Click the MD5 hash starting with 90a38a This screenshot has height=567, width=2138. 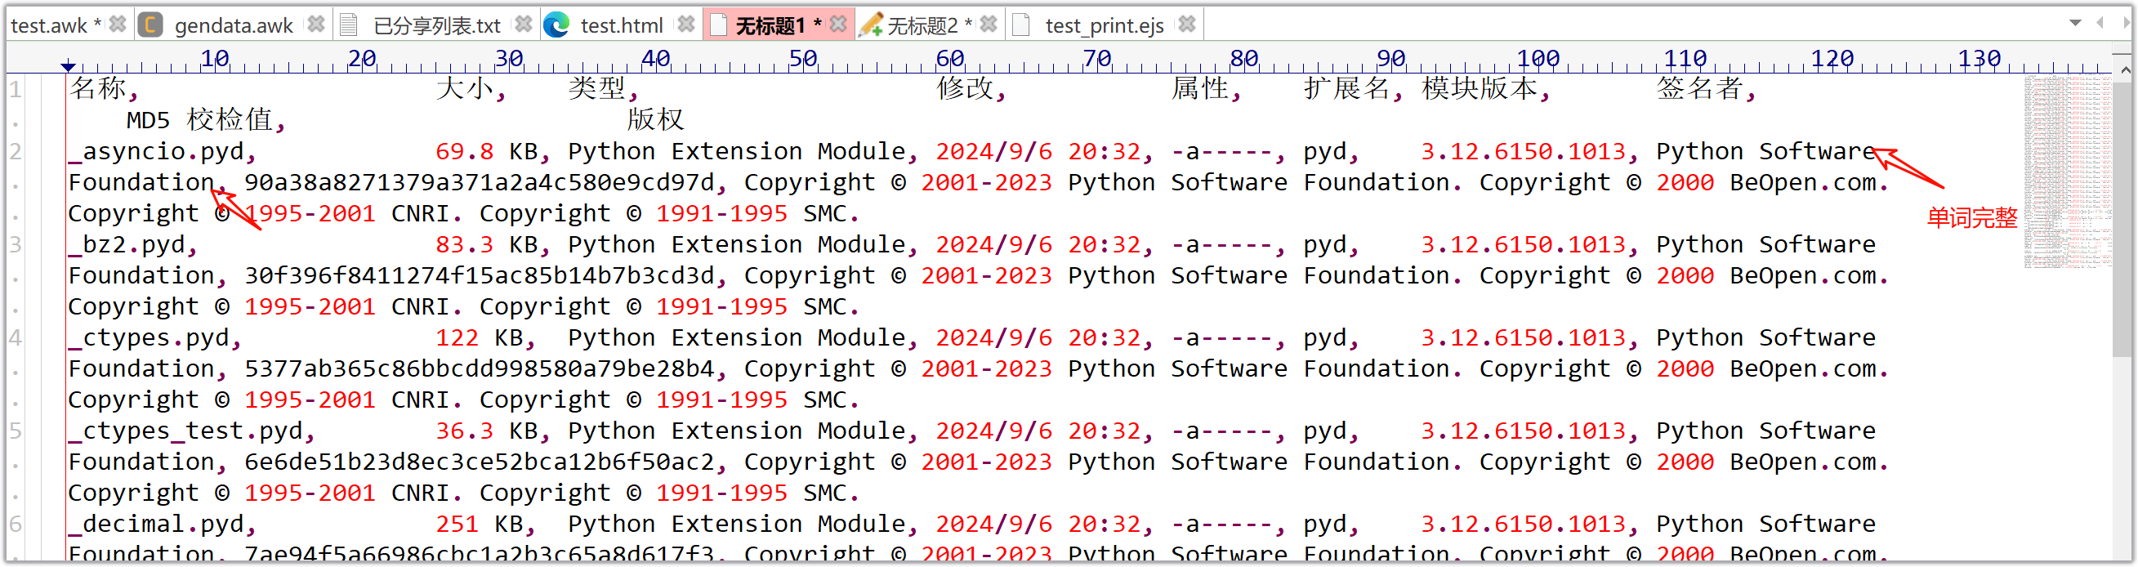click(x=479, y=182)
